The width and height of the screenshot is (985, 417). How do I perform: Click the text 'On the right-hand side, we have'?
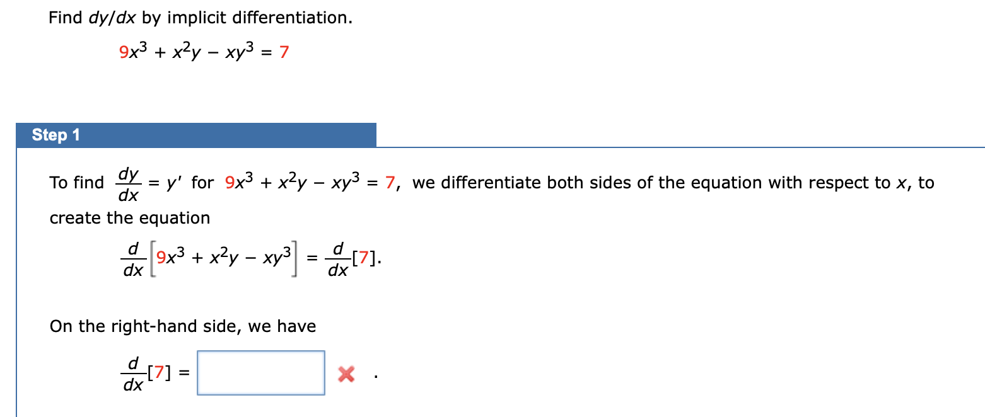(x=183, y=326)
